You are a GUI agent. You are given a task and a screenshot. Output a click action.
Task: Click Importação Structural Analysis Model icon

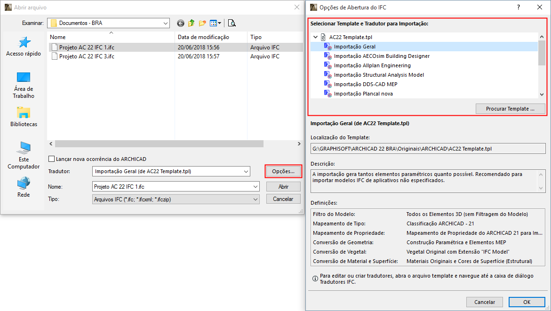328,75
